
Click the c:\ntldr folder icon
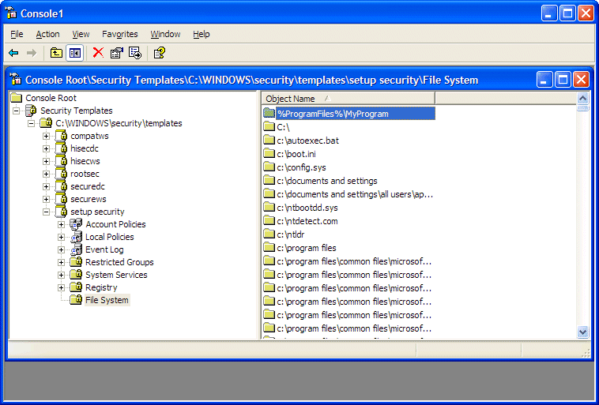tap(269, 234)
